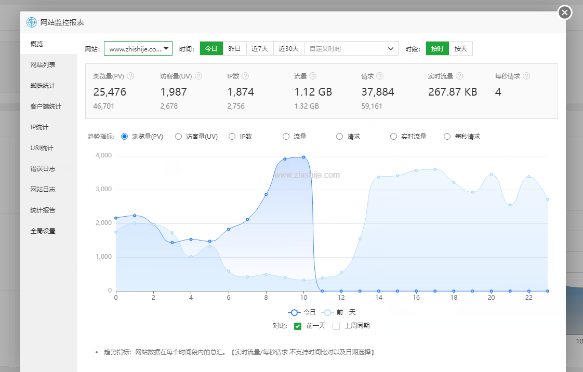Show help icon beside IP数
The width and height of the screenshot is (583, 372).
coord(245,76)
